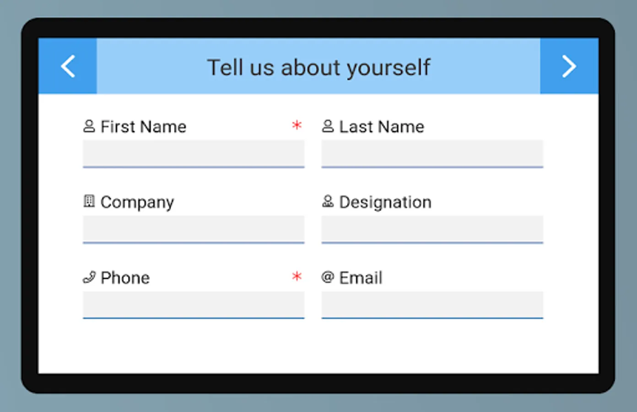637x412 pixels.
Task: Click into the Email input field
Action: pyautogui.click(x=432, y=304)
